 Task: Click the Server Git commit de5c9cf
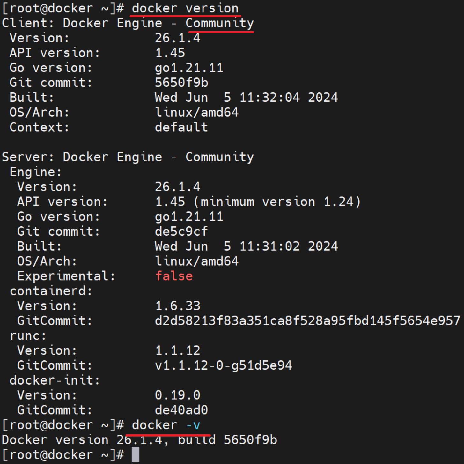click(x=181, y=232)
